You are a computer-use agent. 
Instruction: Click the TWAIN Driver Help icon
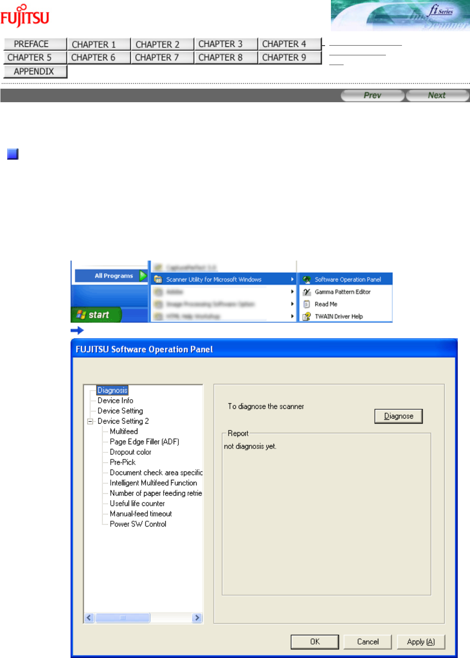point(307,316)
